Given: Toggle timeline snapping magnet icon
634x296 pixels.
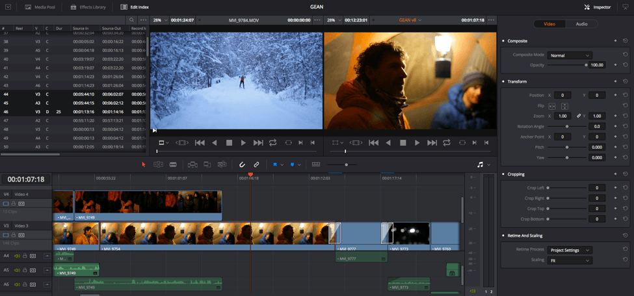Looking at the screenshot, I should pos(242,165).
